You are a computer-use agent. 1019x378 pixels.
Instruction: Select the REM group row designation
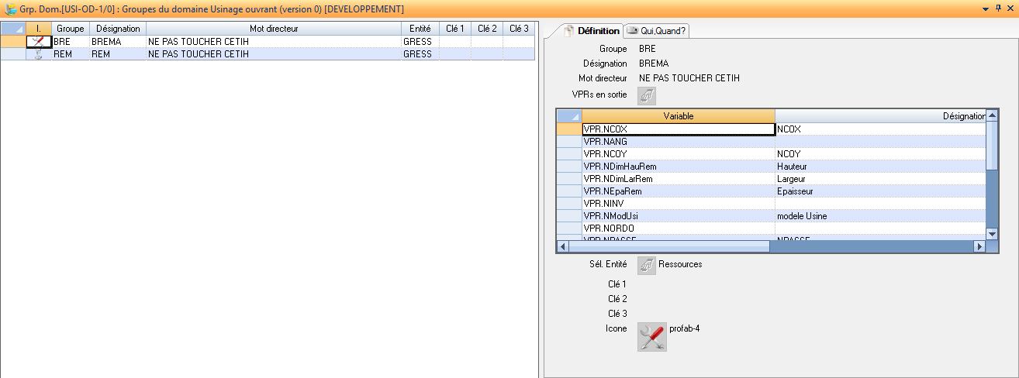(116, 55)
